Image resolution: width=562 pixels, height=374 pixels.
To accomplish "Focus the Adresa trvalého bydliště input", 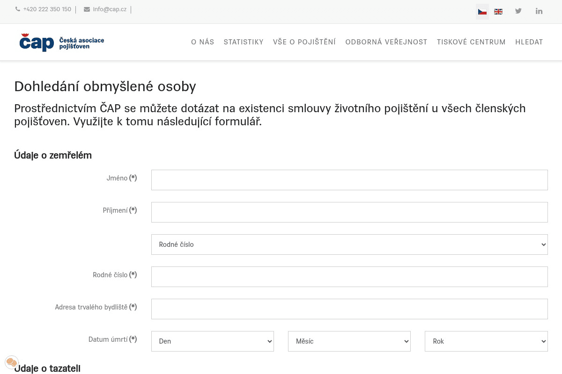I will pyautogui.click(x=349, y=309).
